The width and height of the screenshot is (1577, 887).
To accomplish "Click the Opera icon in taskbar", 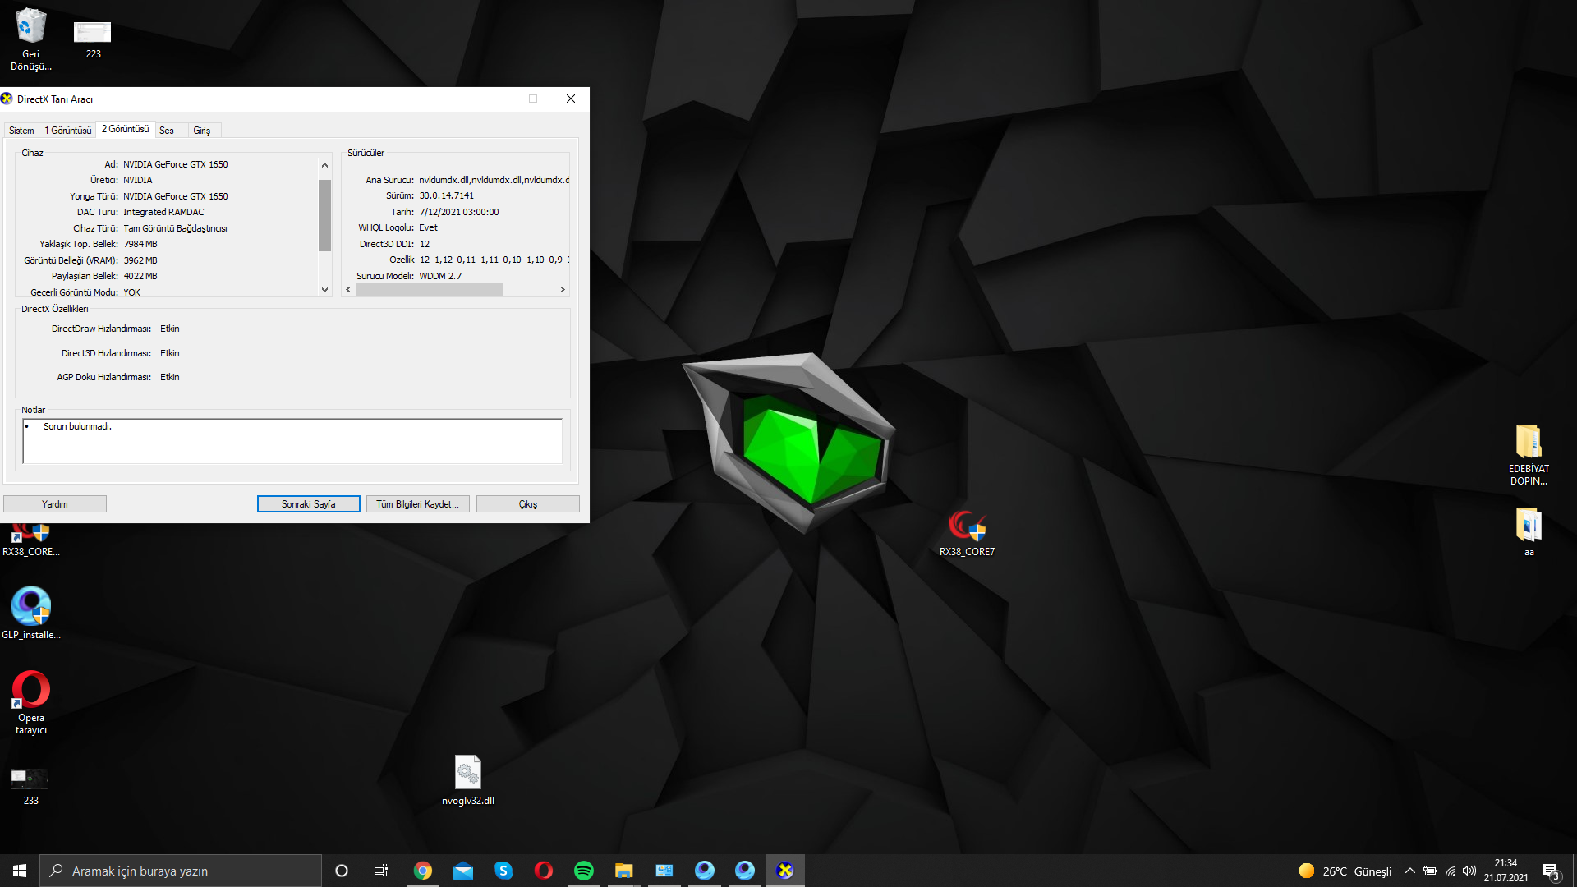I will point(543,871).
